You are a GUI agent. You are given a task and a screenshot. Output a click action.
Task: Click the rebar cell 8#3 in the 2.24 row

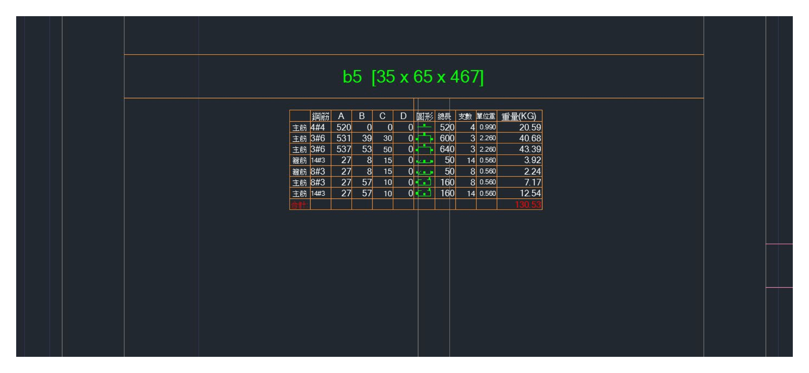coord(317,171)
